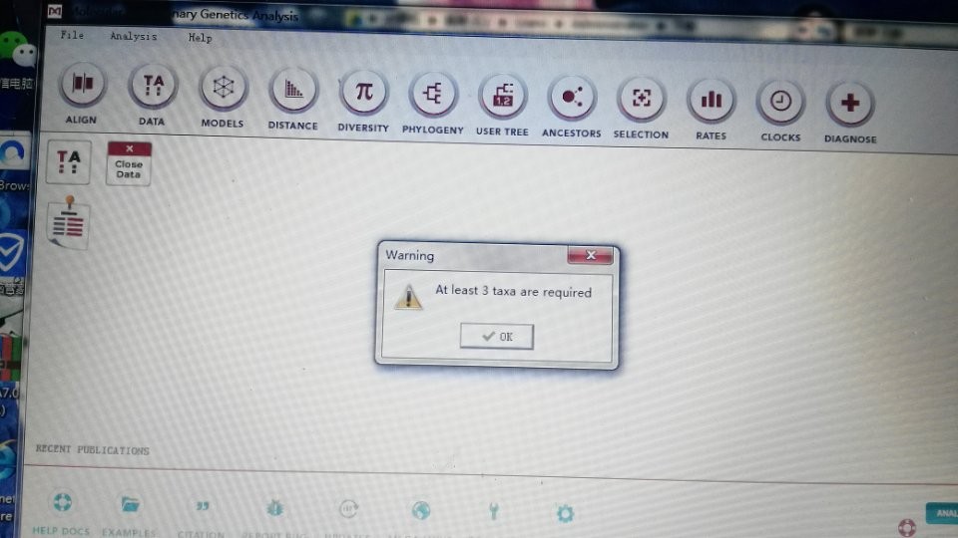958x538 pixels.
Task: Click the MEGA logo in title bar
Action: [x=55, y=11]
